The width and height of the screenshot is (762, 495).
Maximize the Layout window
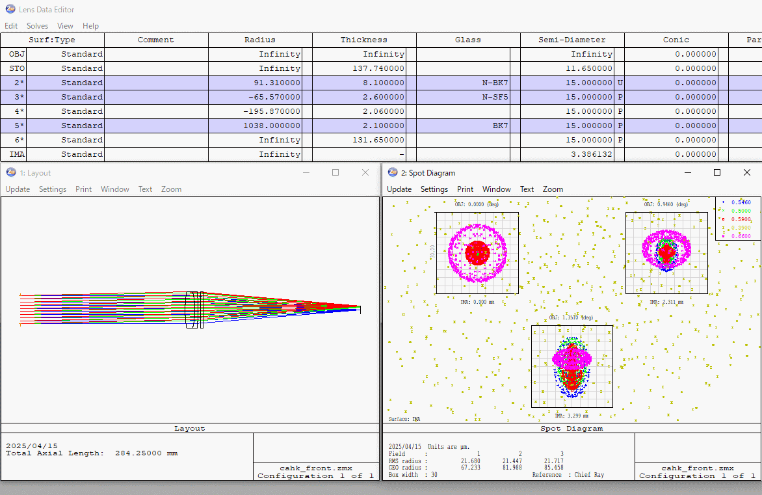point(335,172)
